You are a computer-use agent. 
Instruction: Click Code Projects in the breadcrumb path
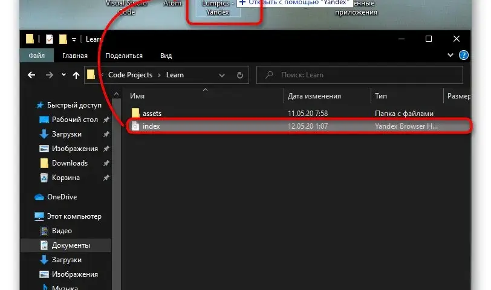130,75
